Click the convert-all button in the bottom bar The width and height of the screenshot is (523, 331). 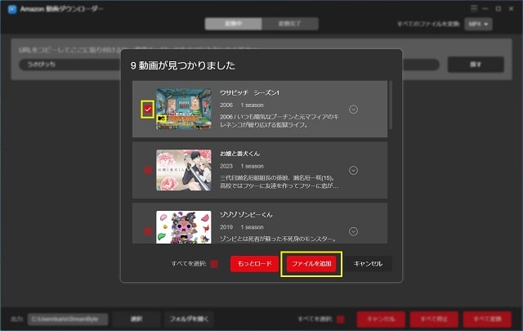click(x=487, y=320)
